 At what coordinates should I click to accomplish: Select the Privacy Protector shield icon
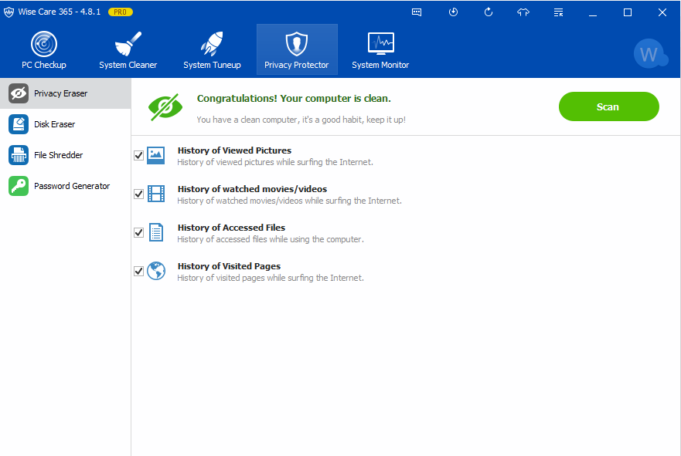pos(297,44)
